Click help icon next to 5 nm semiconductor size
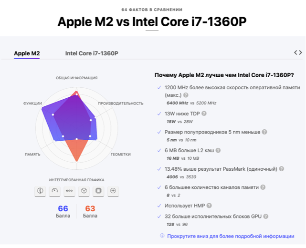 tap(264, 132)
